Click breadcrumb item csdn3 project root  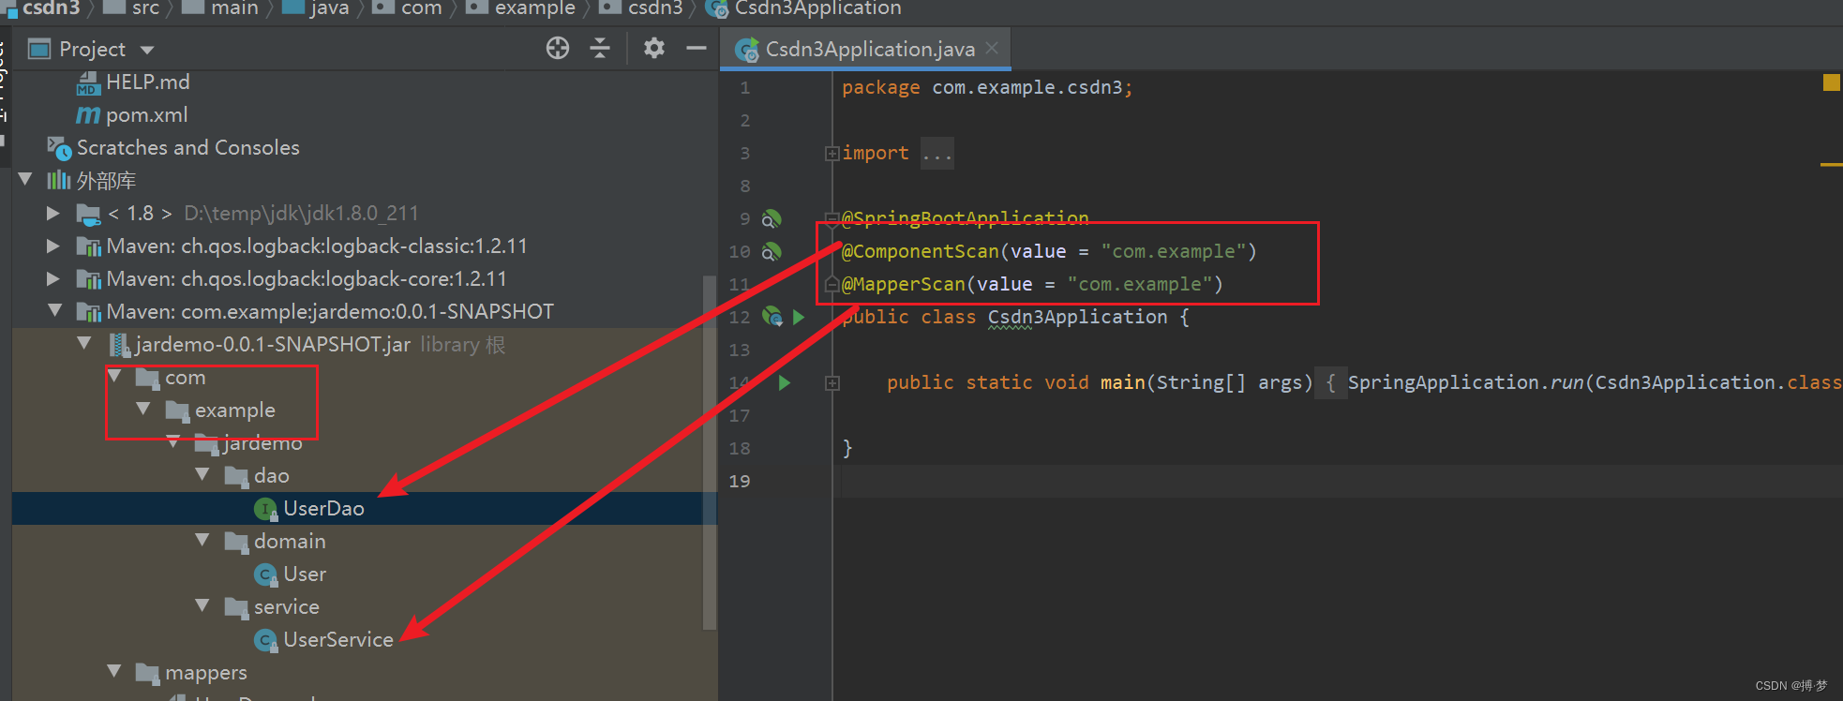point(51,8)
